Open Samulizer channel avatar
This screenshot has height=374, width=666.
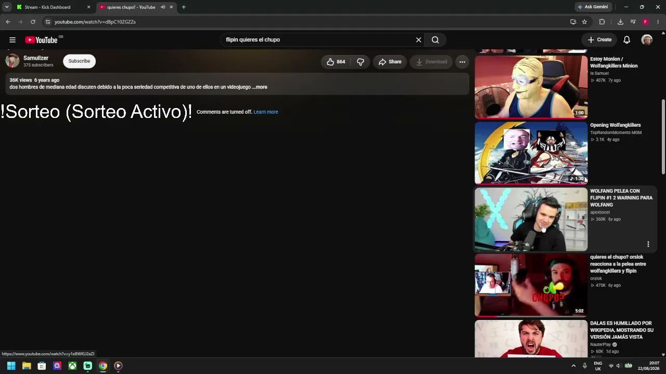[x=12, y=61]
